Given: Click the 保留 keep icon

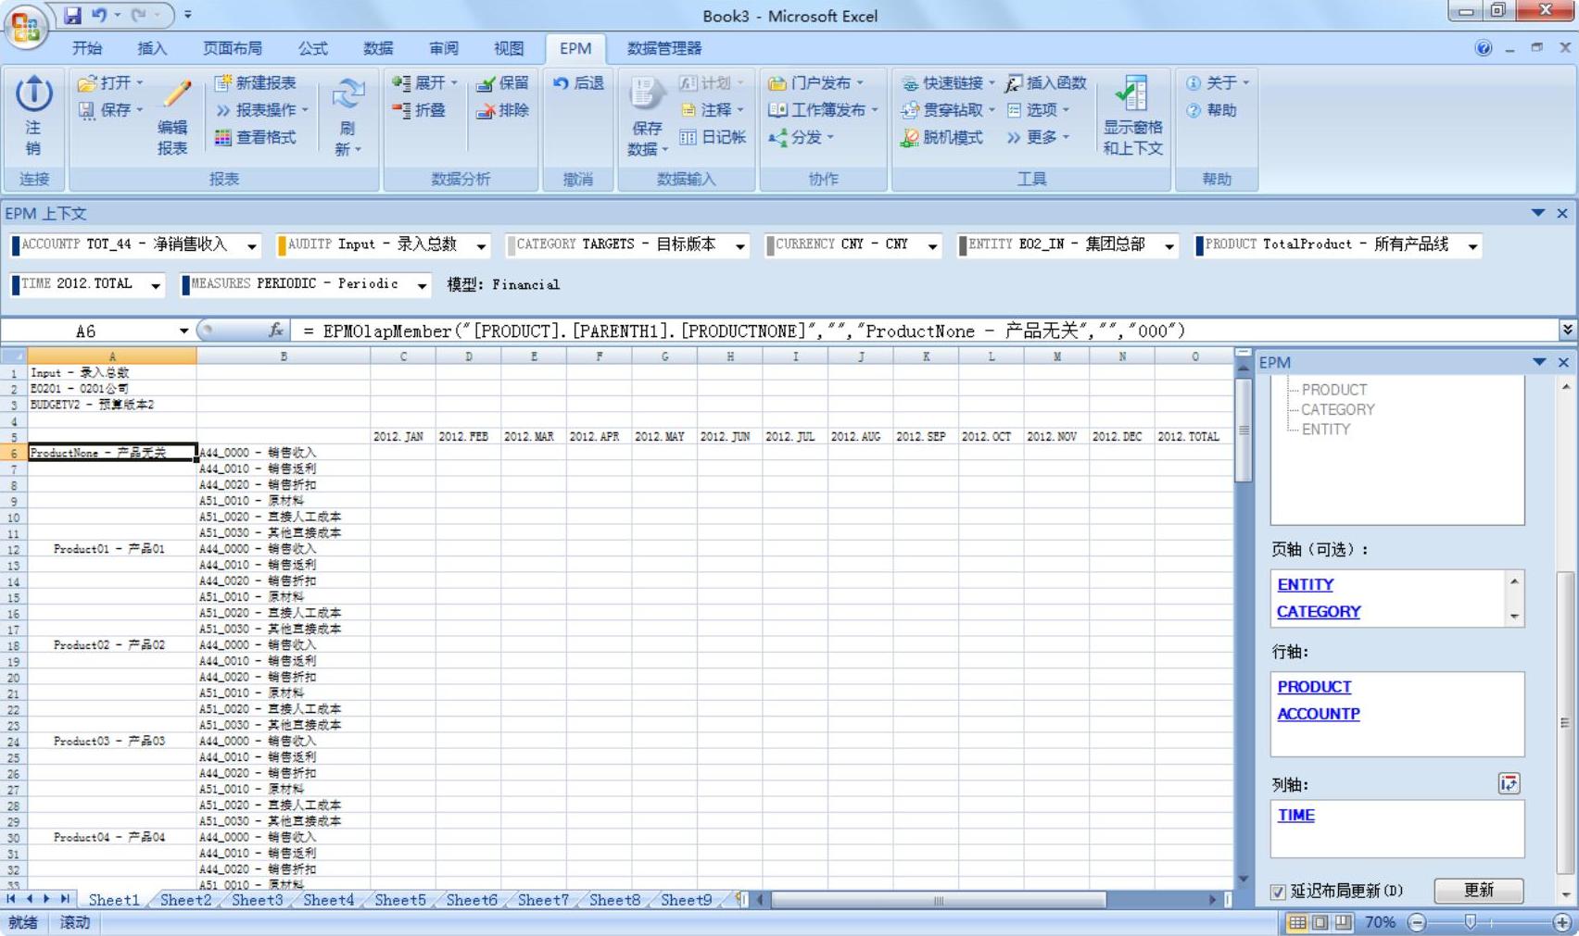Looking at the screenshot, I should (x=485, y=83).
